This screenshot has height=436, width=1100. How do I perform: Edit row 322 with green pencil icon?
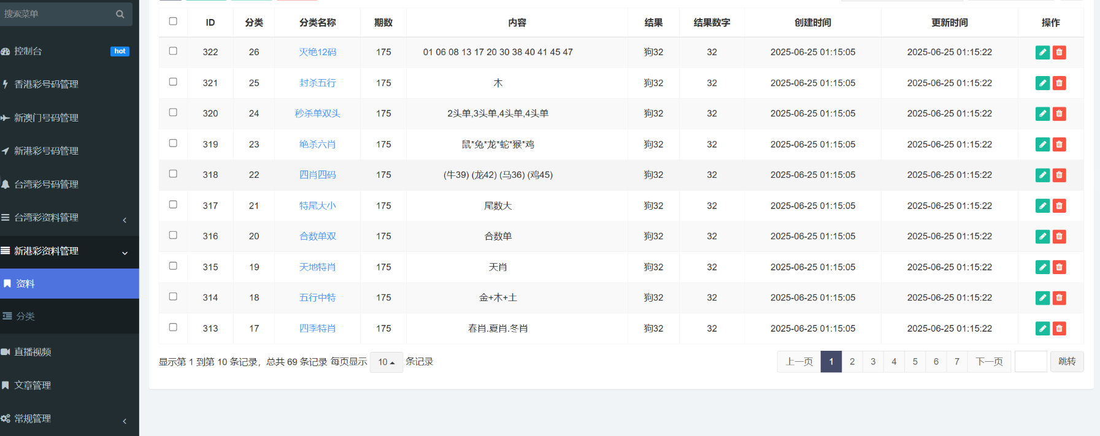click(x=1042, y=52)
